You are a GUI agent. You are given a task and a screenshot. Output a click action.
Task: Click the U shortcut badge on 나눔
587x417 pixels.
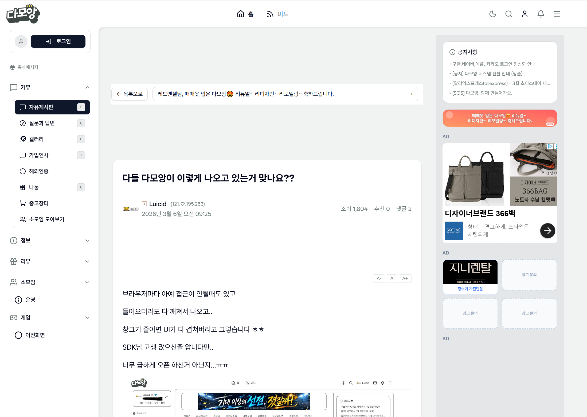coord(81,187)
